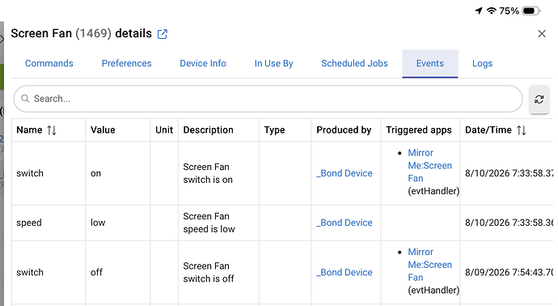Sort events by Name column arrows
Image resolution: width=558 pixels, height=306 pixels.
52,130
